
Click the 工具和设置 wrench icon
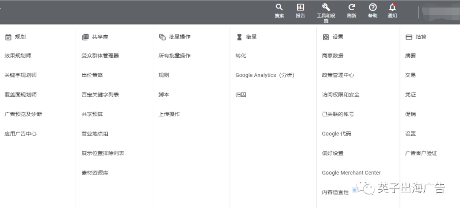tap(326, 7)
